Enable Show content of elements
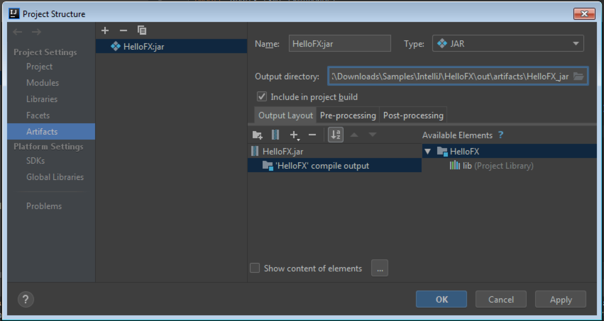The image size is (604, 321). pos(255,268)
